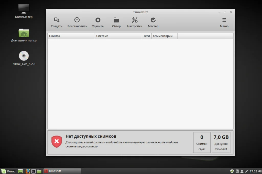Open the file manager taskbar launcher
This screenshot has height=174, width=262.
pyautogui.click(x=39, y=171)
